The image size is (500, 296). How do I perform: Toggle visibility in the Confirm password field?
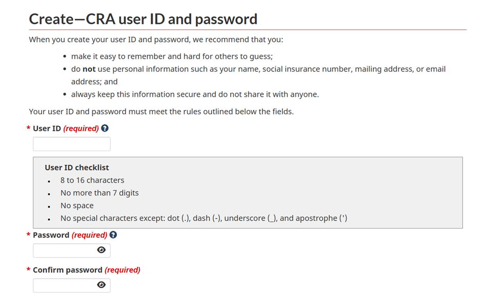(x=102, y=285)
